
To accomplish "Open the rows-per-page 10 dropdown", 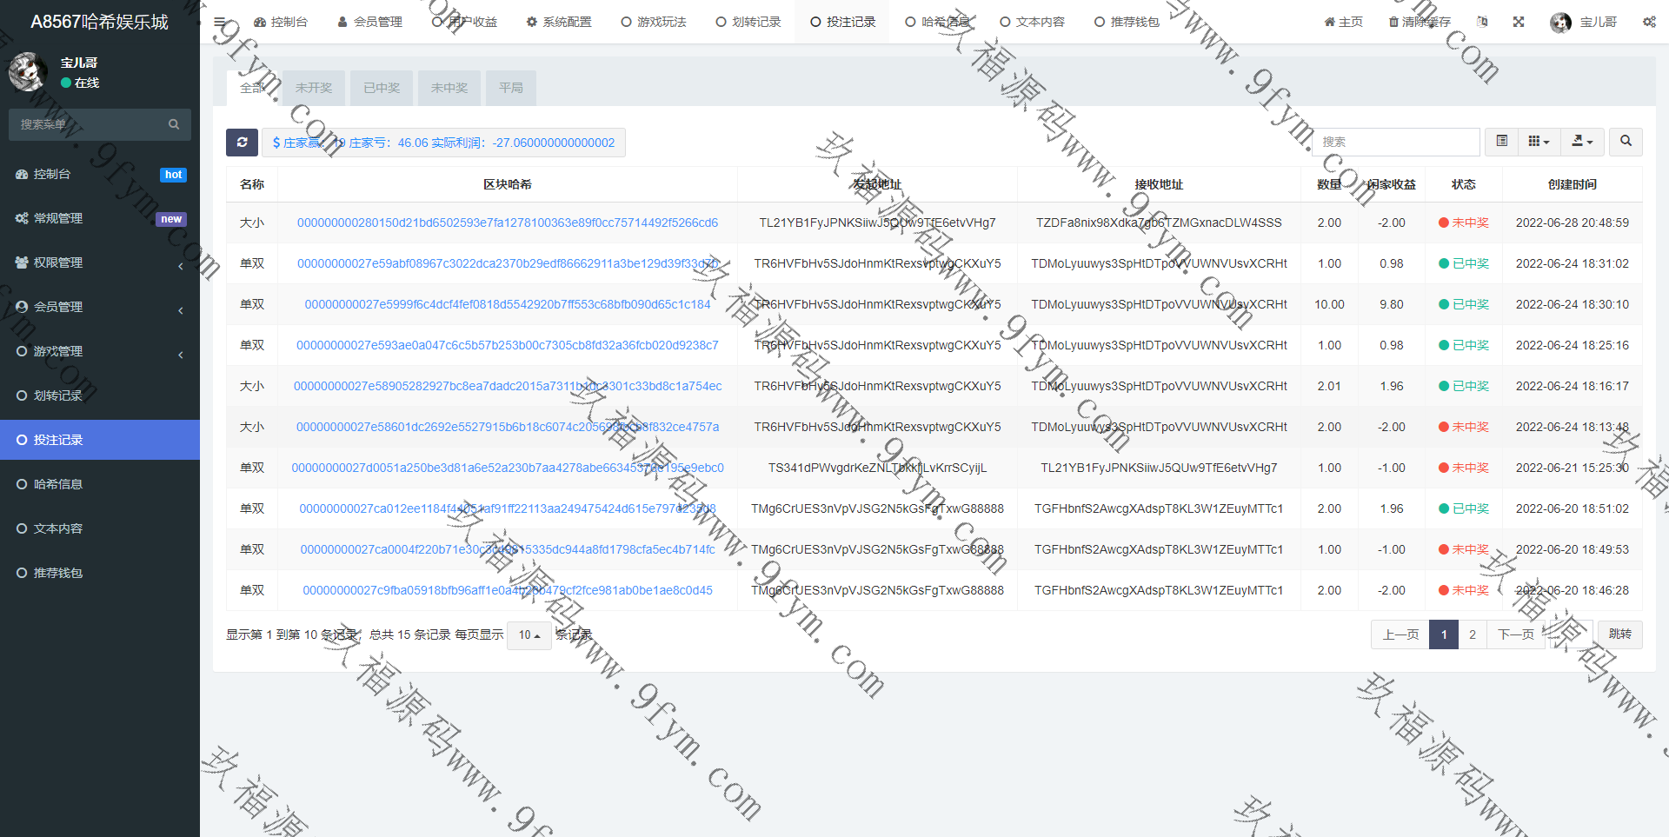I will click(x=529, y=635).
